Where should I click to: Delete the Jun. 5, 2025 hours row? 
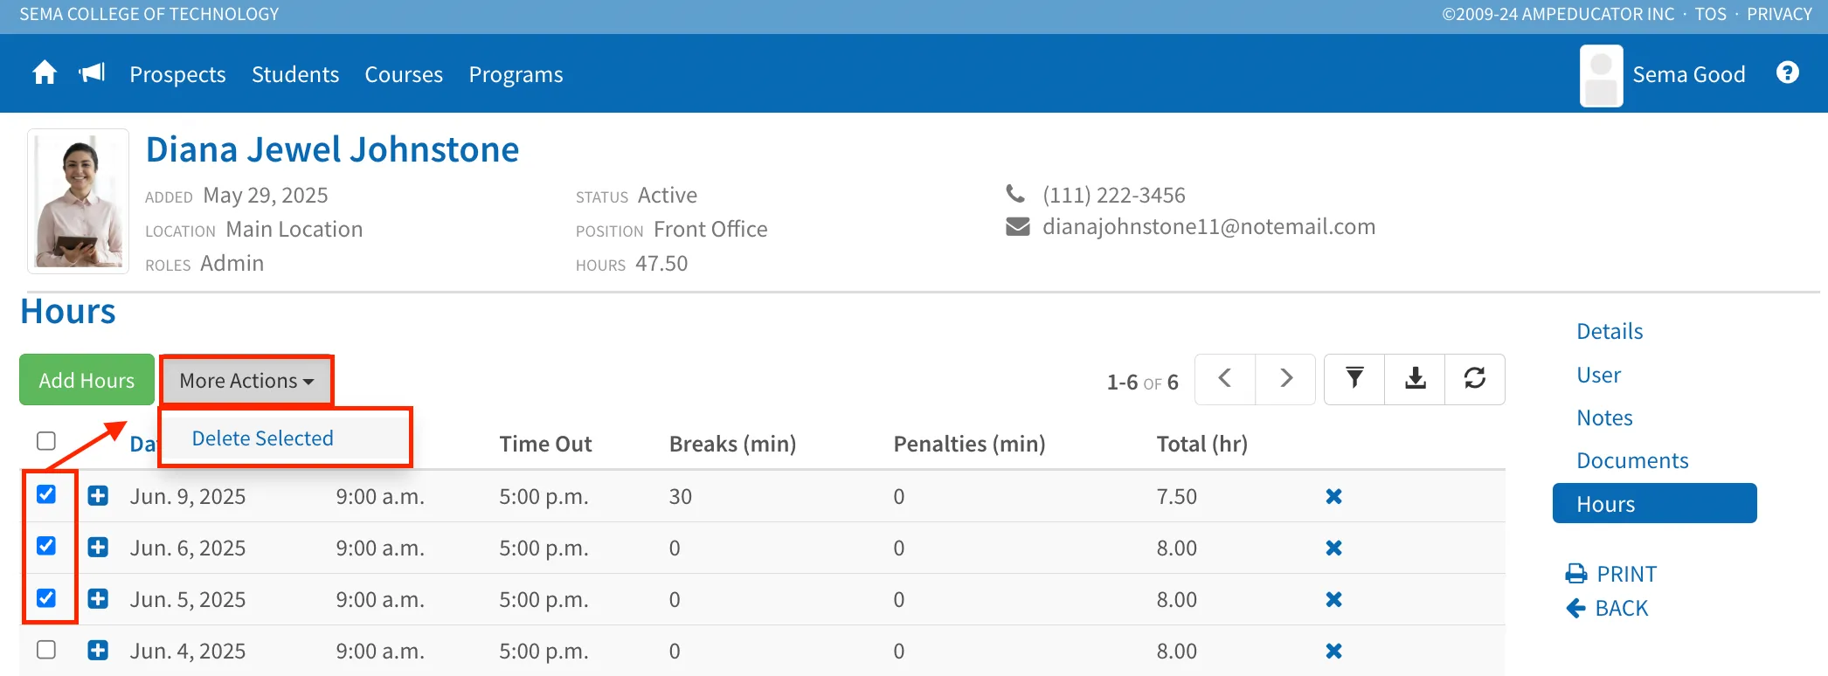pos(1333,600)
